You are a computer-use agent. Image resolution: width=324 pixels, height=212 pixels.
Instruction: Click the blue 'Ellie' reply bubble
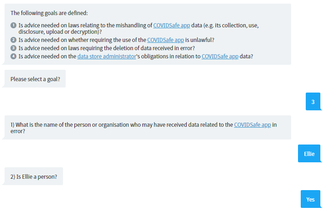point(309,154)
